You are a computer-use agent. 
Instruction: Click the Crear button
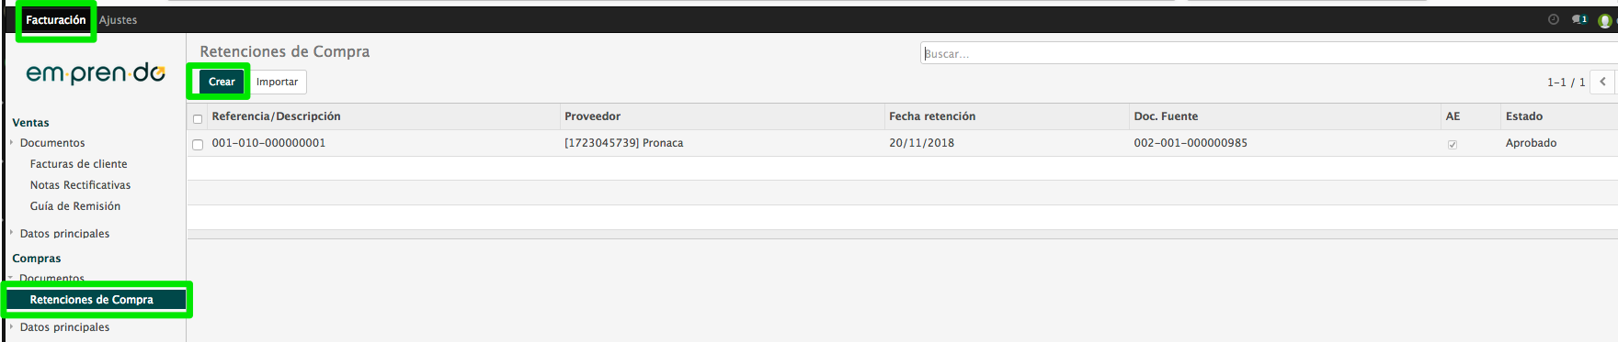pyautogui.click(x=222, y=82)
